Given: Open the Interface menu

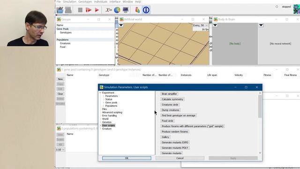Looking at the screenshot, I should (115, 2).
